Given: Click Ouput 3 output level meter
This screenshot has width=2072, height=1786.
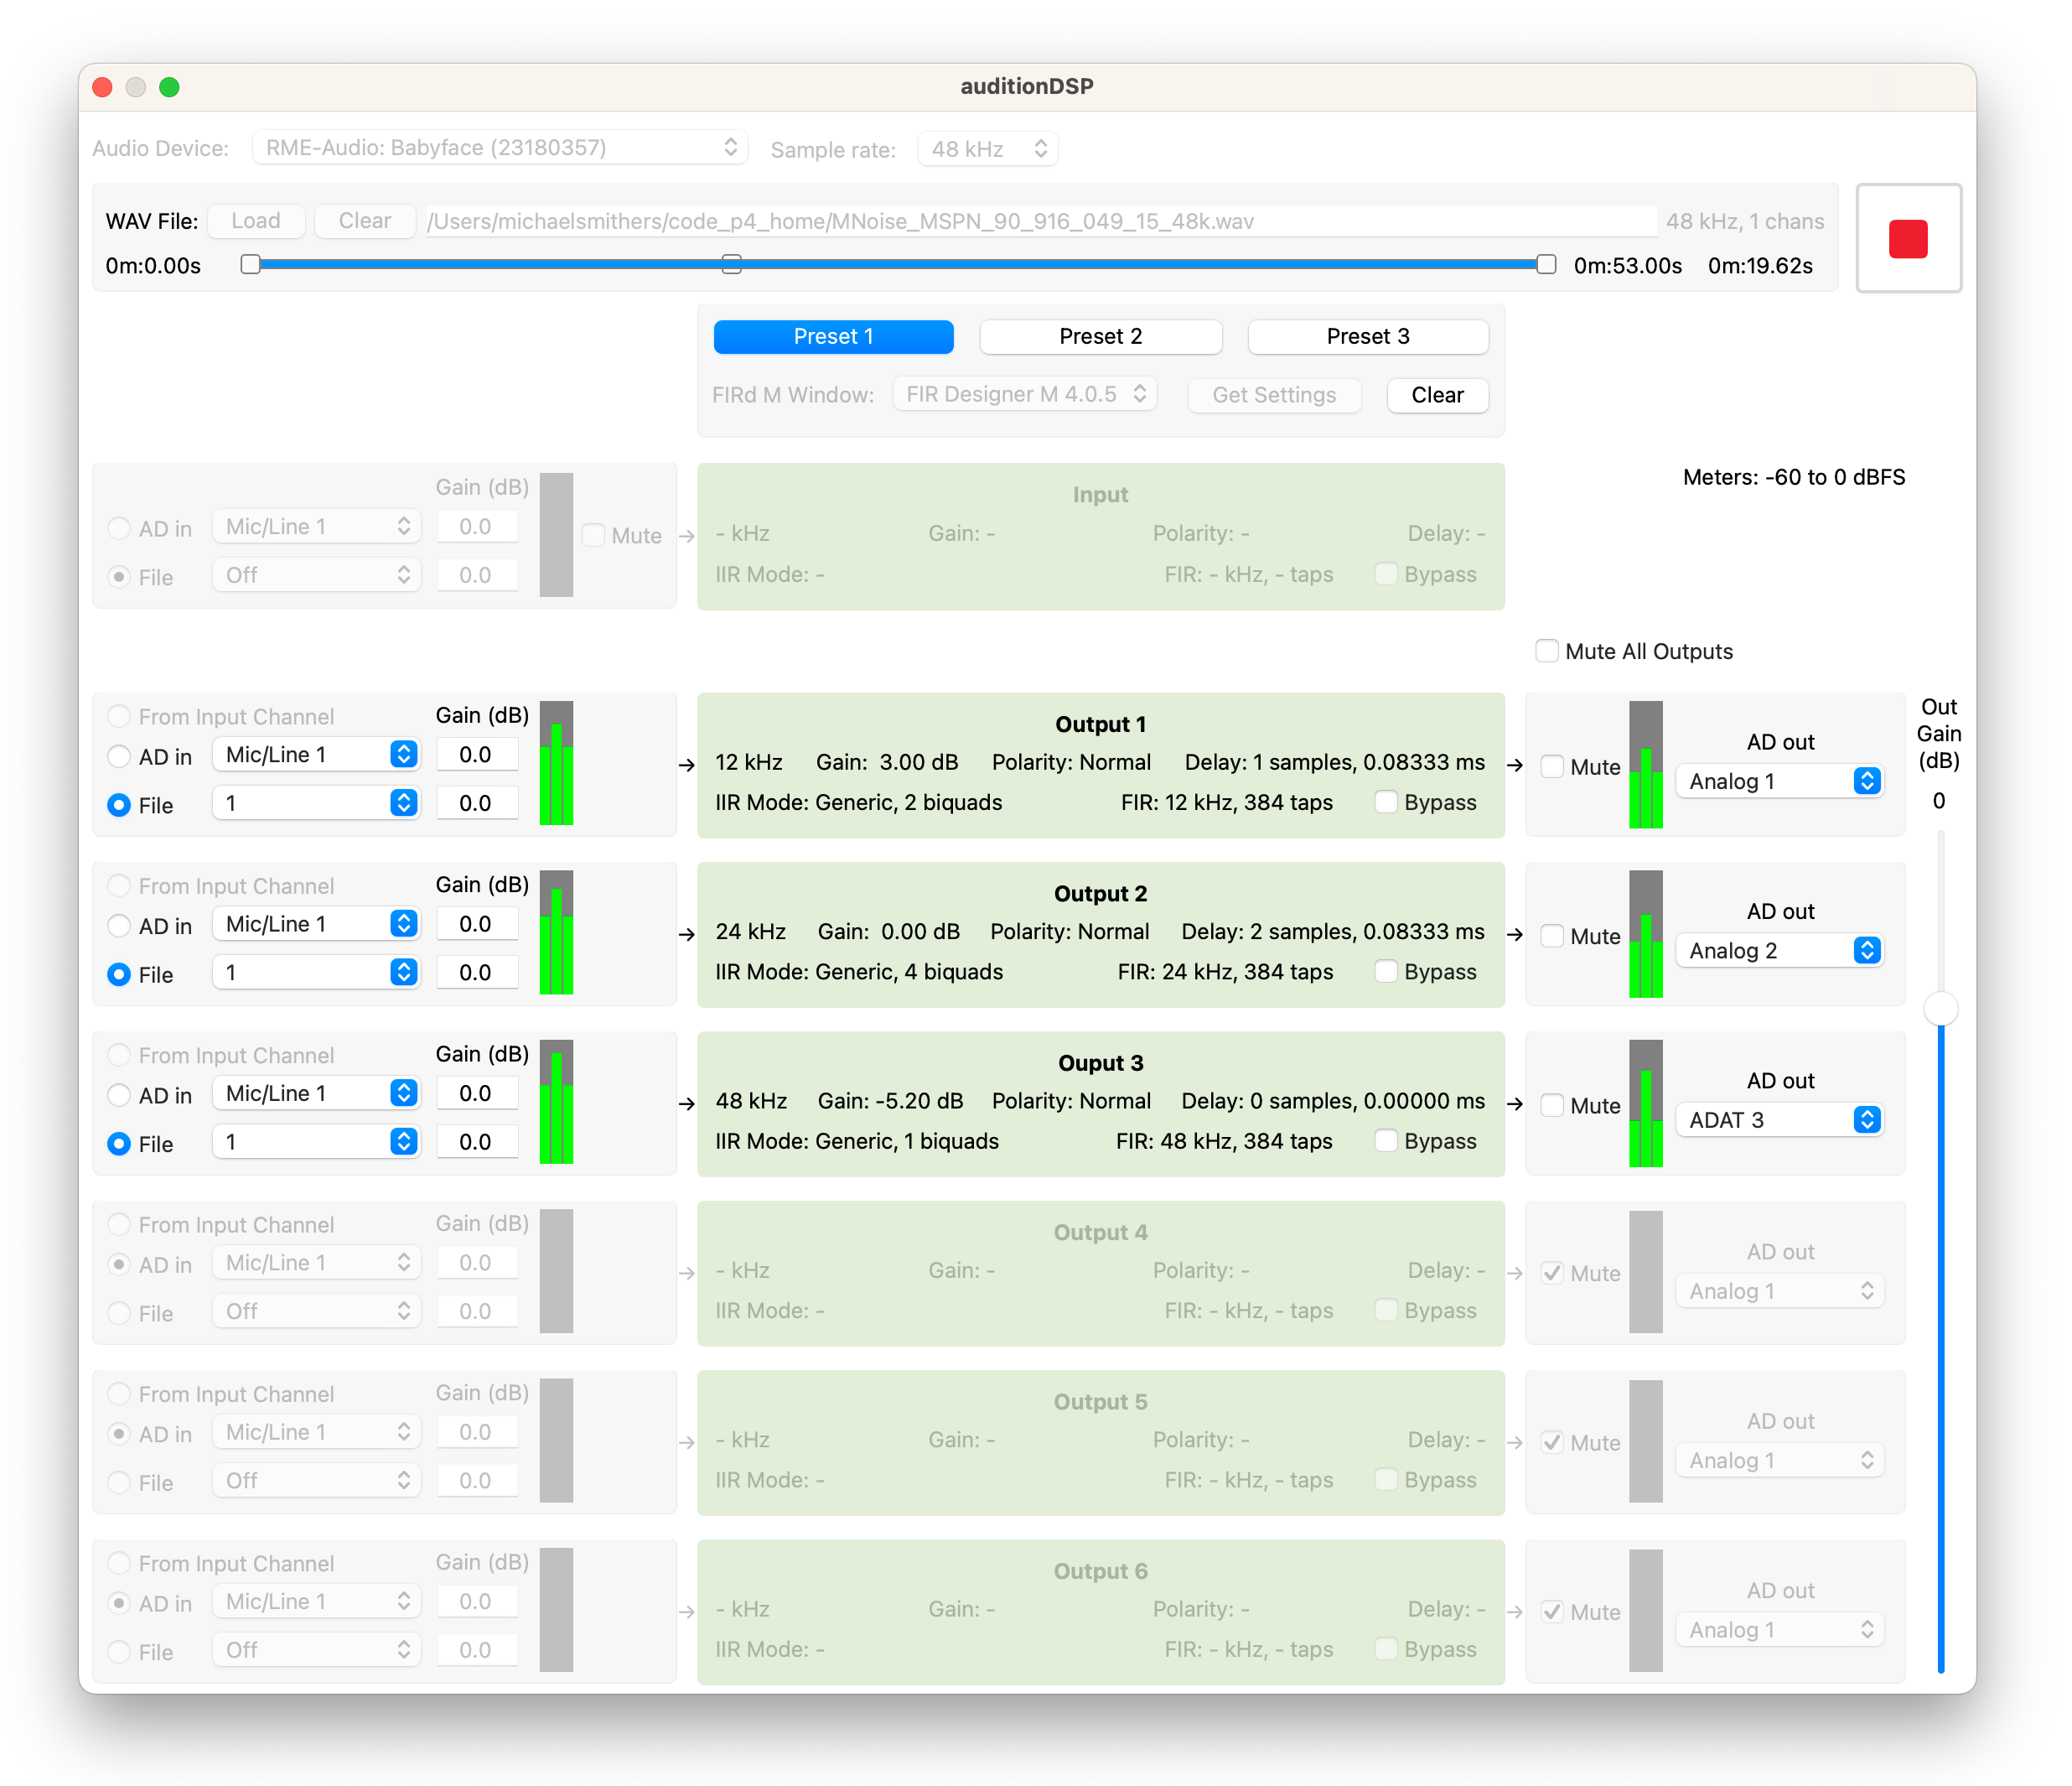Looking at the screenshot, I should [x=1645, y=1103].
